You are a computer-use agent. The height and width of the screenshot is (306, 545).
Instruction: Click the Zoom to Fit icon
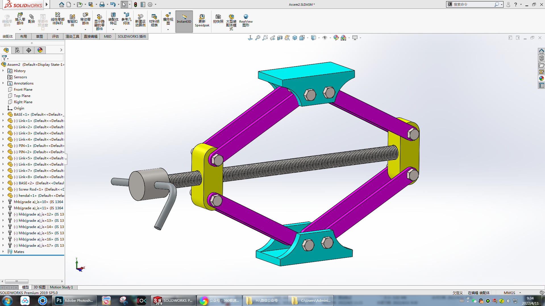click(x=257, y=38)
